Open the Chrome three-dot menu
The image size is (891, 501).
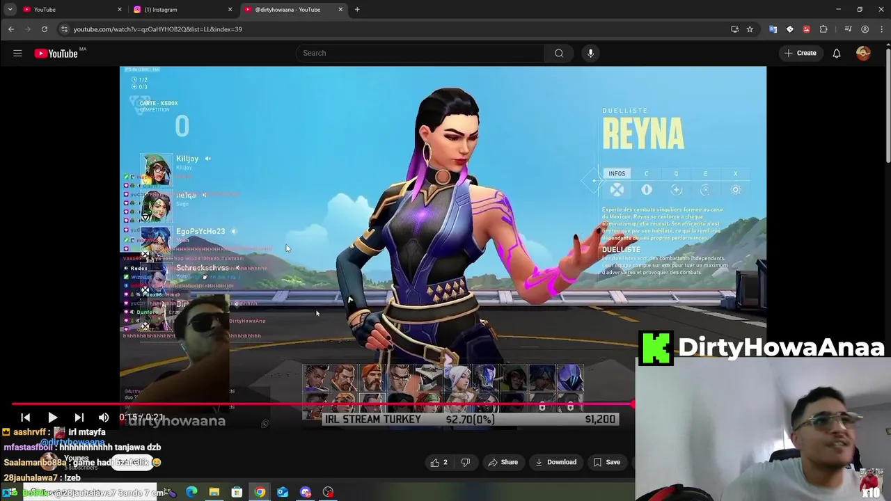coord(881,29)
